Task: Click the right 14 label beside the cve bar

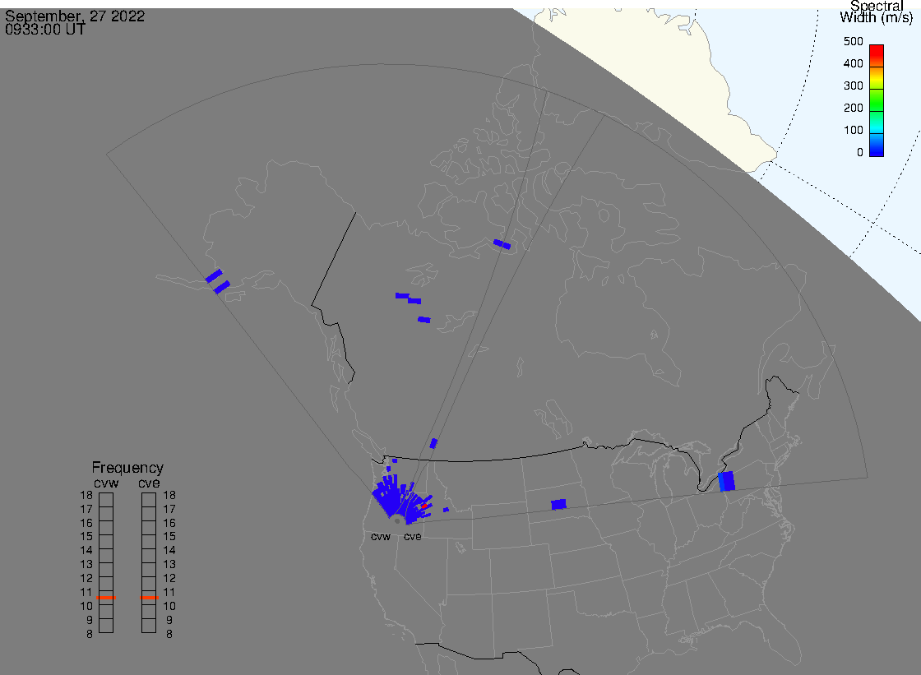Action: (169, 551)
